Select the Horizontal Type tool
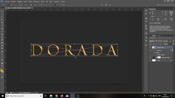Viewport: 175px width, 98px height. 2,54
